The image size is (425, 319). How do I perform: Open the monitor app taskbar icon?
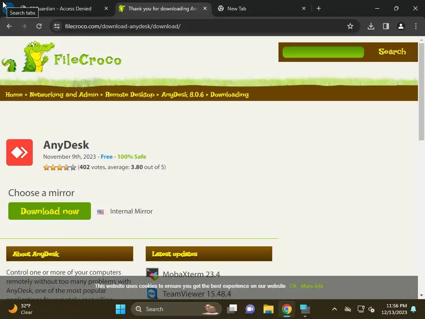pos(305,309)
